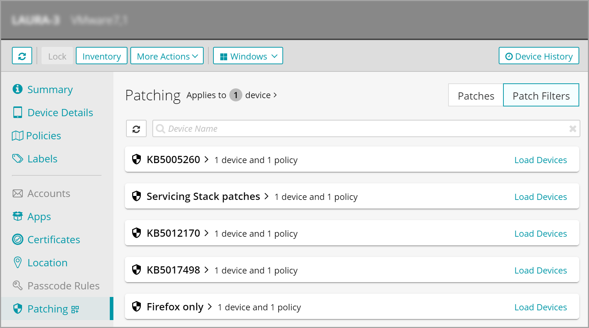The height and width of the screenshot is (328, 589).
Task: Click the device refresh icon in toolbar
Action: (22, 56)
